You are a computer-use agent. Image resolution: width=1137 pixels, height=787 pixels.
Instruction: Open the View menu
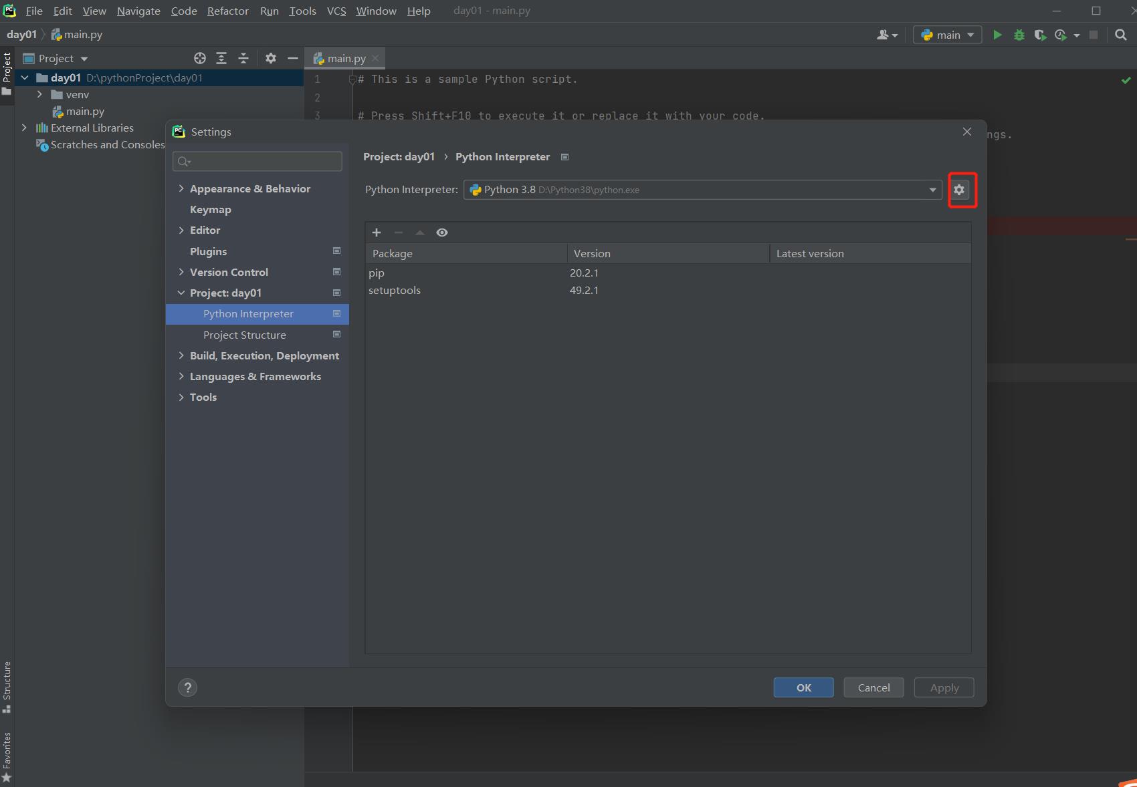[x=94, y=11]
